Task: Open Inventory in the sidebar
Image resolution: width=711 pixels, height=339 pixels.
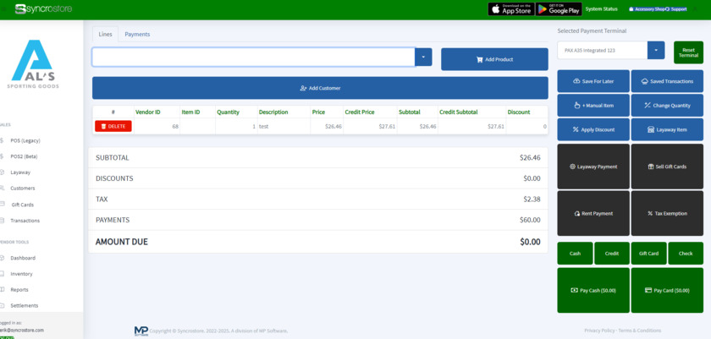Action: (x=22, y=274)
